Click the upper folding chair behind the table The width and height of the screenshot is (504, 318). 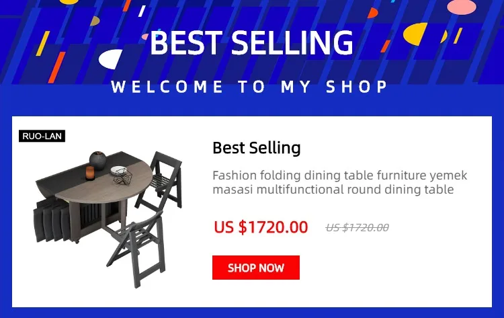click(161, 180)
